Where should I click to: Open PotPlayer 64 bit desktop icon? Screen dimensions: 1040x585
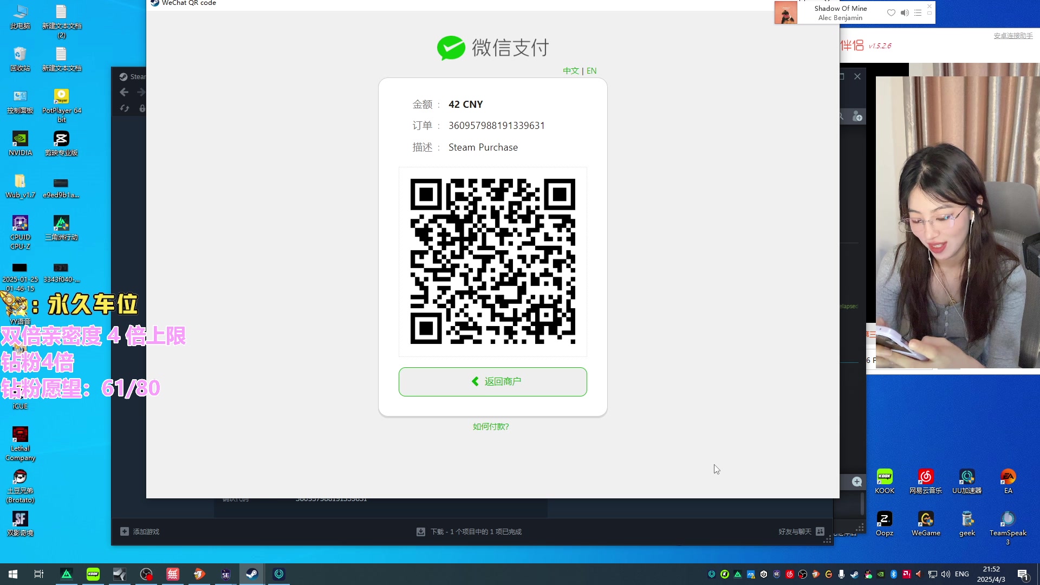(x=62, y=106)
